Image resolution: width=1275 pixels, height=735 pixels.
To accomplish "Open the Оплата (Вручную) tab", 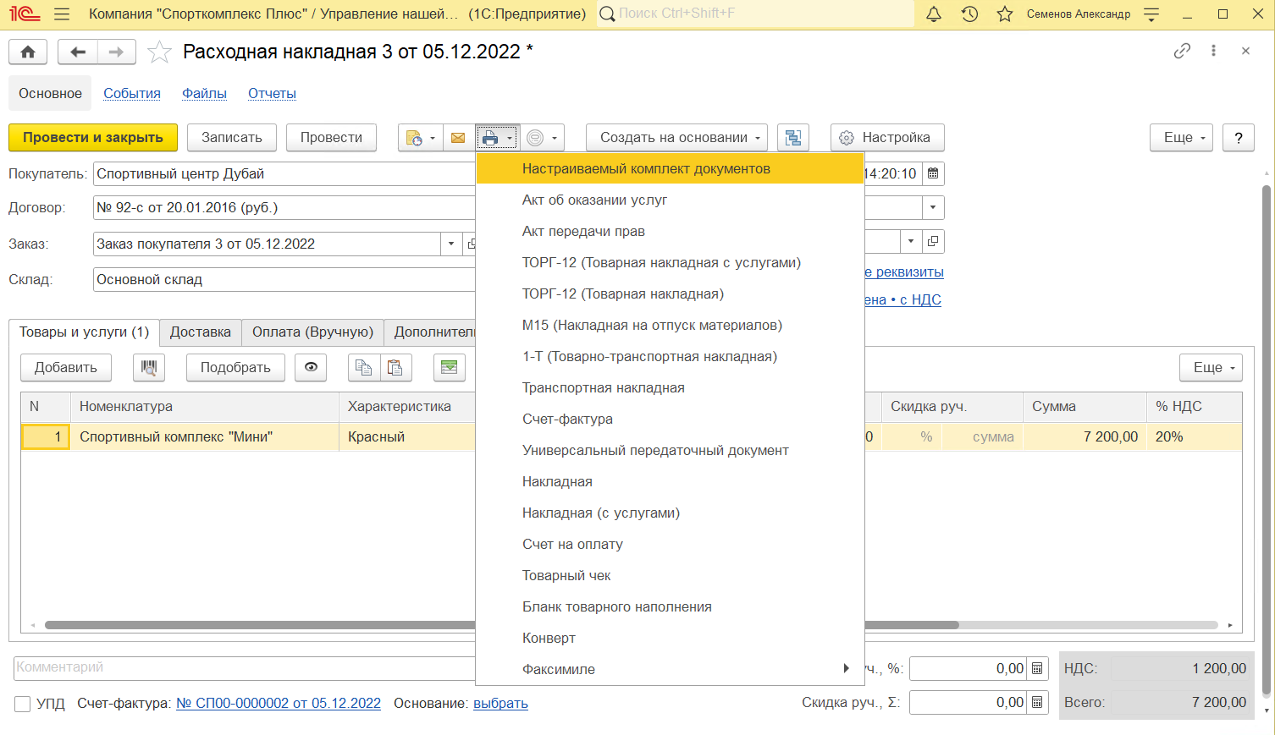I will pos(312,332).
